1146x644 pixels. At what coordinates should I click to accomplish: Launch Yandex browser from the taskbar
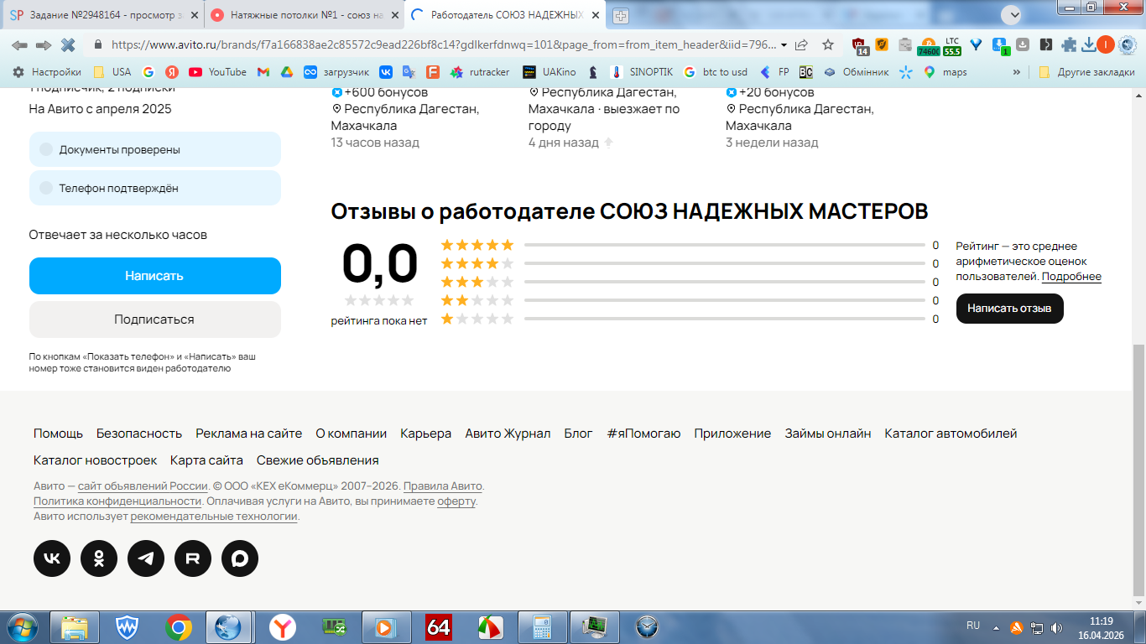pos(283,627)
